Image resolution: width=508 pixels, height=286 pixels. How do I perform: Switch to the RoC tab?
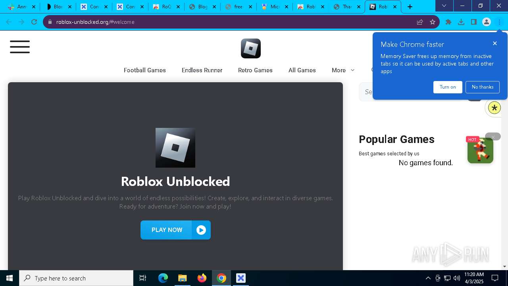point(166,7)
